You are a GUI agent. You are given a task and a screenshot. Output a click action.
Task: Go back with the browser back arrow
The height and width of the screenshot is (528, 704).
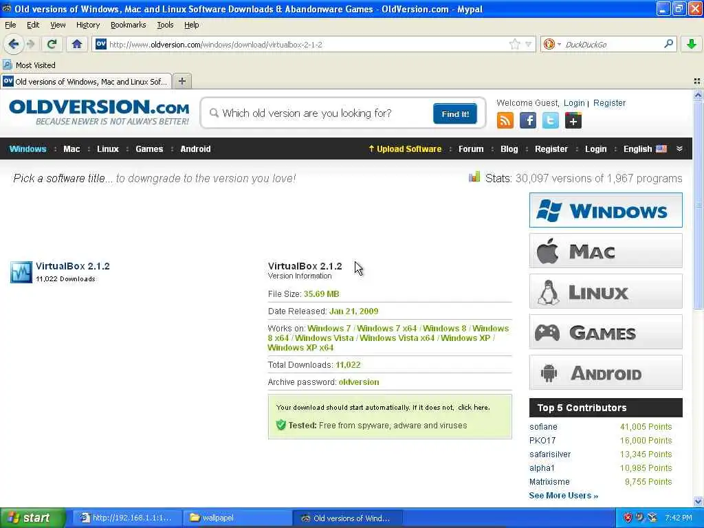(14, 44)
